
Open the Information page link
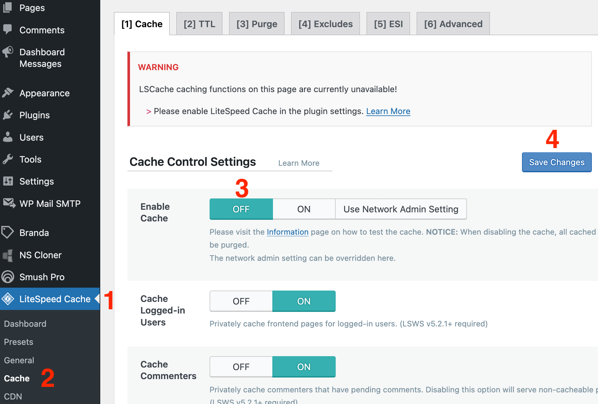tap(288, 232)
